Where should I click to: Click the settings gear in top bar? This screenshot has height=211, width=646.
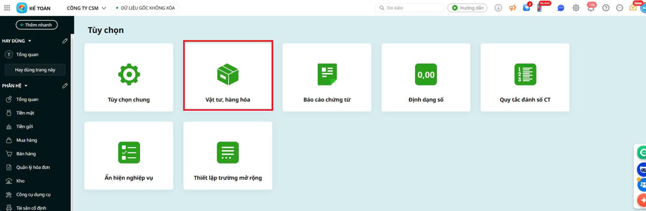pyautogui.click(x=576, y=8)
